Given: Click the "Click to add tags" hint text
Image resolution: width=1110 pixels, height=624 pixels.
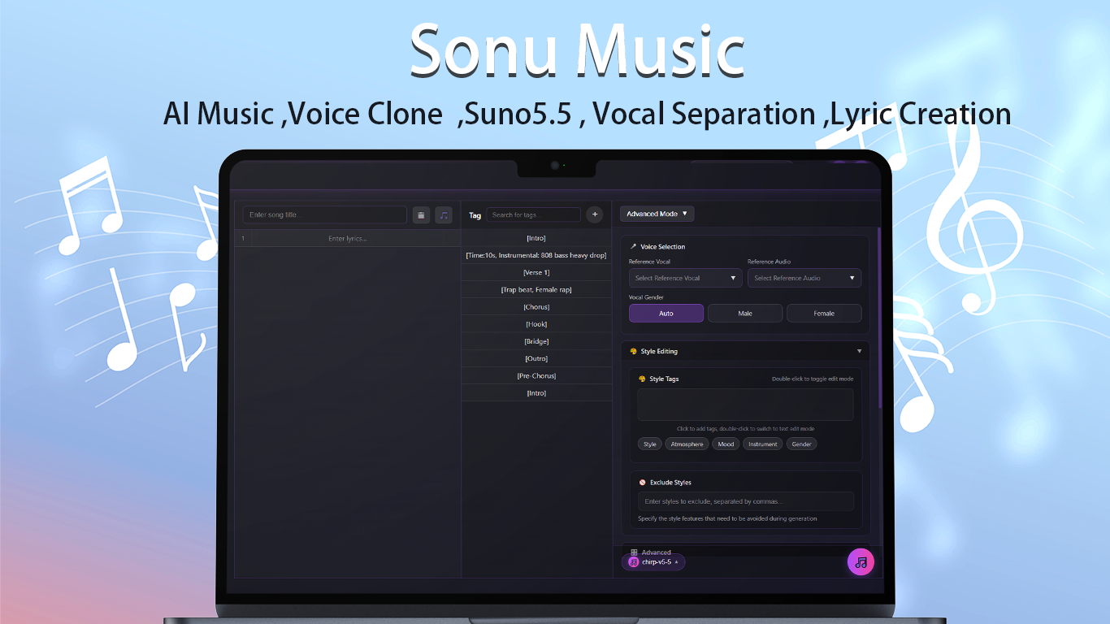Looking at the screenshot, I should coord(745,428).
